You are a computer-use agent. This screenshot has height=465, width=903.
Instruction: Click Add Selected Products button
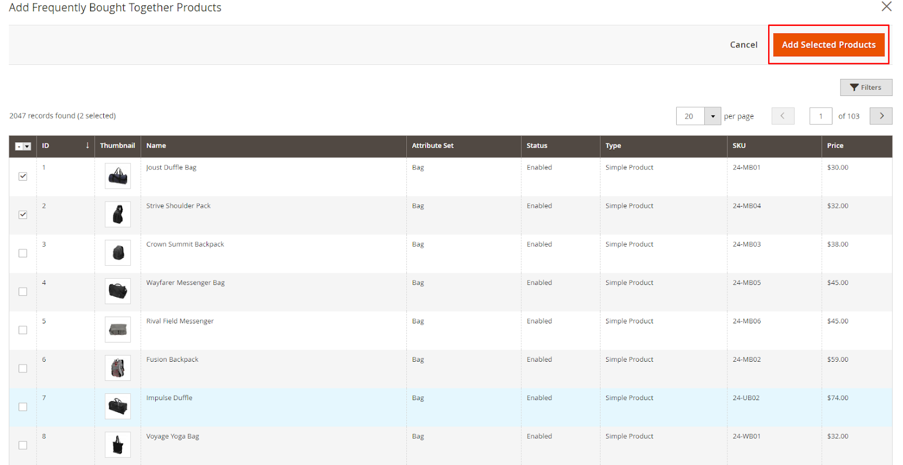pos(829,45)
